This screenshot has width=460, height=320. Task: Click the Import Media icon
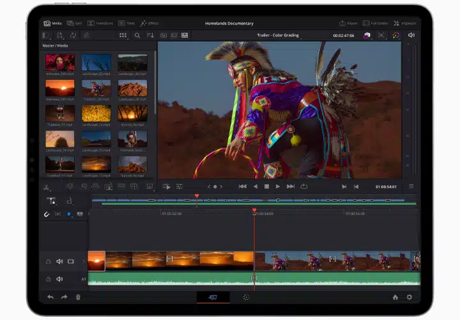pyautogui.click(x=59, y=36)
